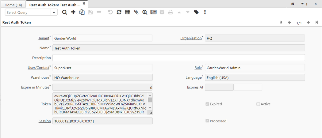Switch to the Home (14) tab
322x138 pixels.
pos(13,5)
